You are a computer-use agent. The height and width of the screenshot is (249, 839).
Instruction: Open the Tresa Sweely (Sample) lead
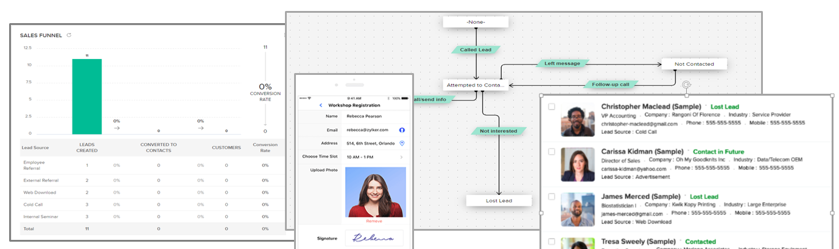tap(639, 242)
